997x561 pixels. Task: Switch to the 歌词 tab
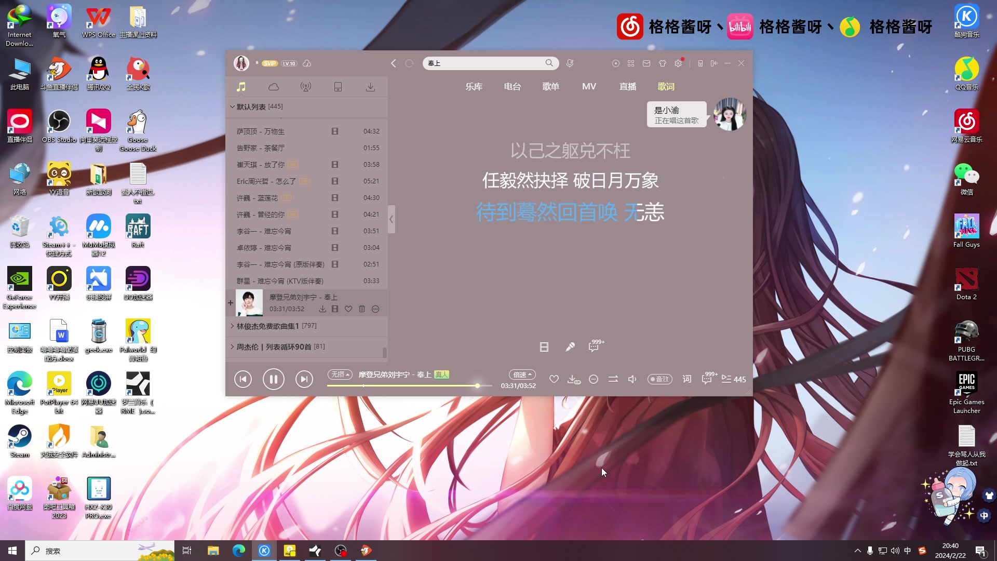[666, 87]
